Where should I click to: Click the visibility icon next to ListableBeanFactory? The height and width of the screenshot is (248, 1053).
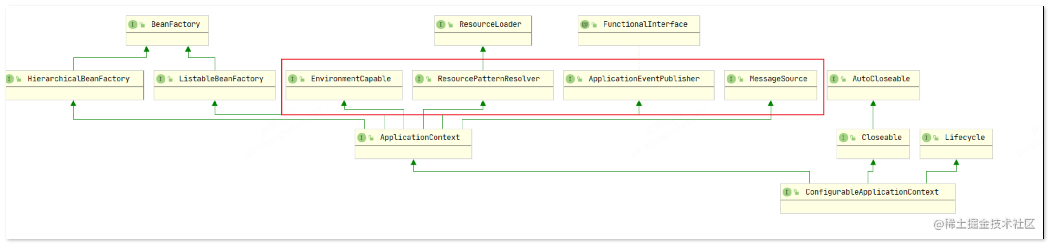170,79
